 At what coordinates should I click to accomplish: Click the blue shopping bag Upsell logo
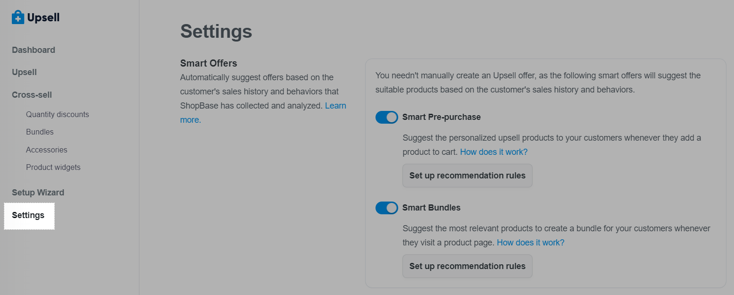point(18,18)
